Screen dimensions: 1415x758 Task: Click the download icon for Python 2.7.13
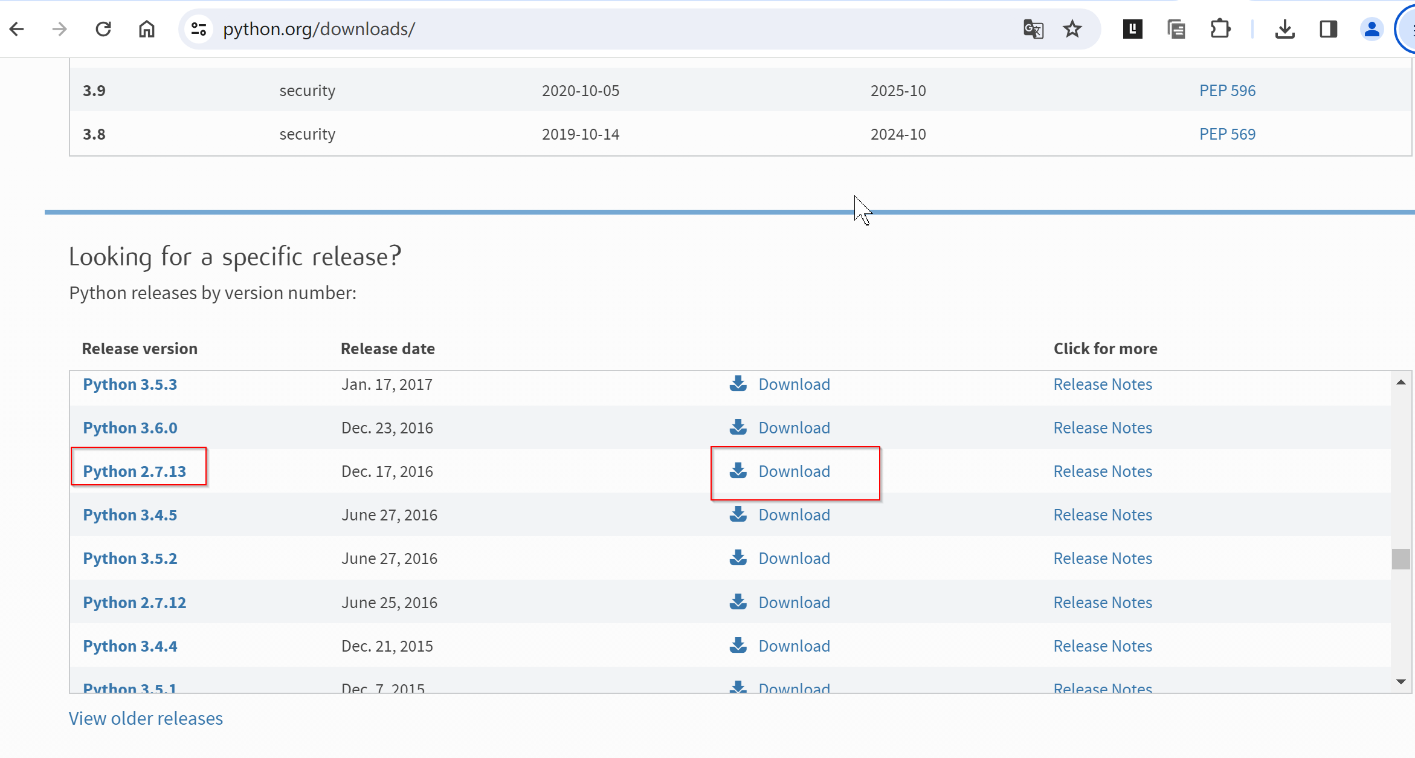[738, 470]
